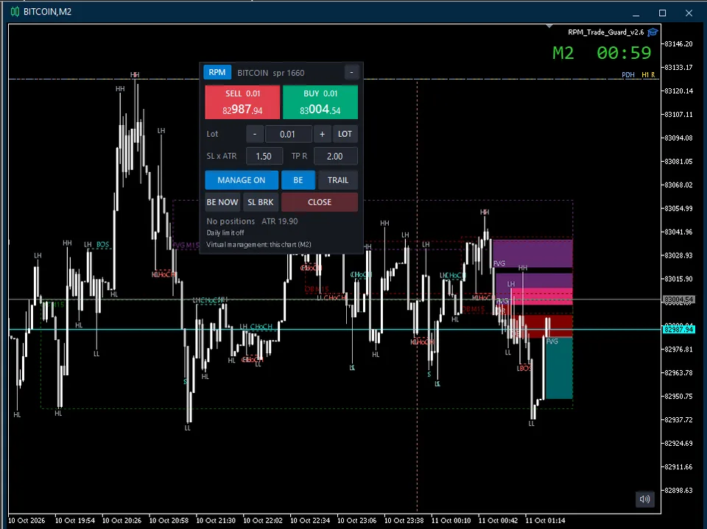This screenshot has height=529, width=707.
Task: Toggle the LOT mode button
Action: tap(345, 134)
